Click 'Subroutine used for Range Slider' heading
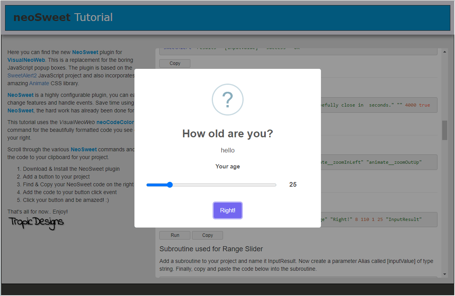This screenshot has height=296, width=455. (211, 249)
